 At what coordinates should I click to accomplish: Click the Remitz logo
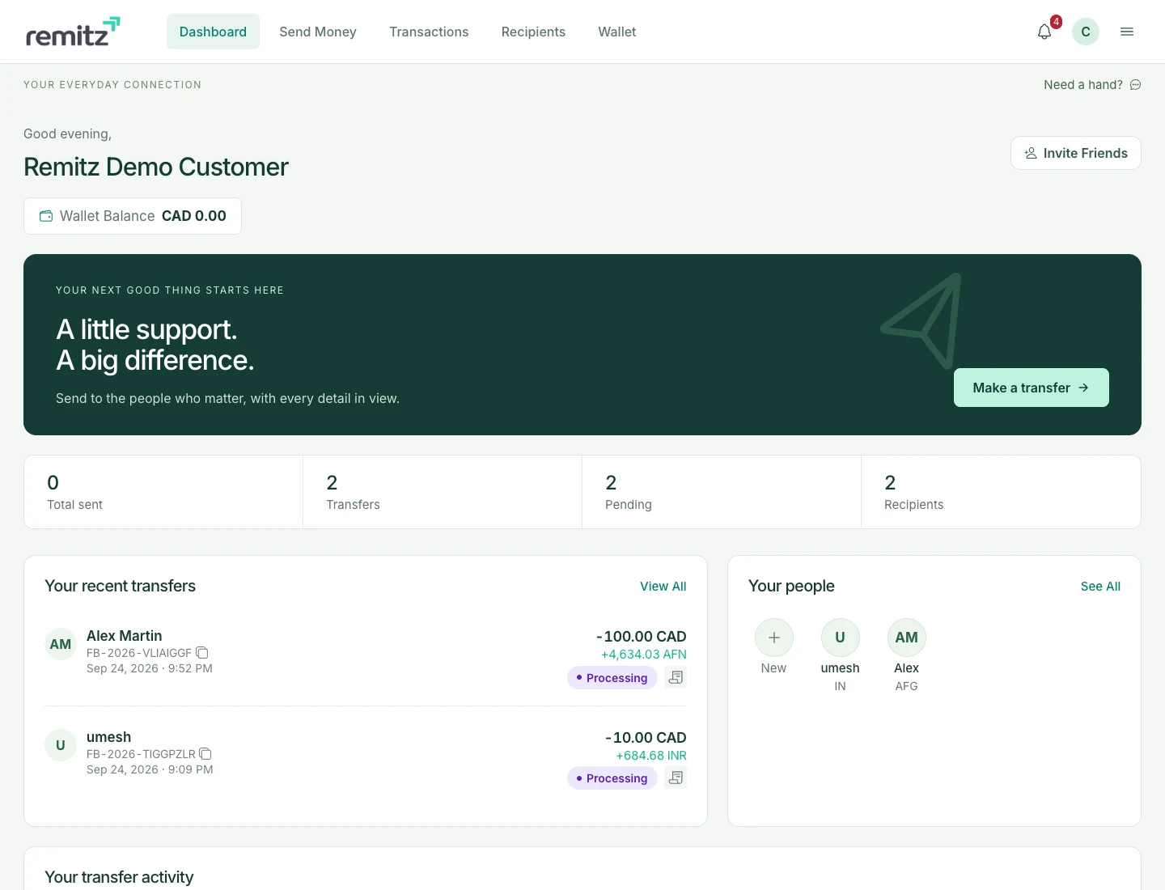click(73, 32)
